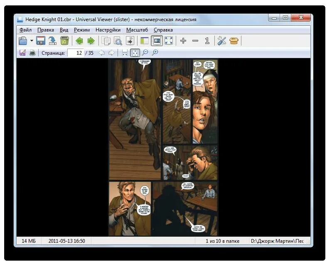
Task: Go to previous page with gray left arrow
Action: point(101,53)
